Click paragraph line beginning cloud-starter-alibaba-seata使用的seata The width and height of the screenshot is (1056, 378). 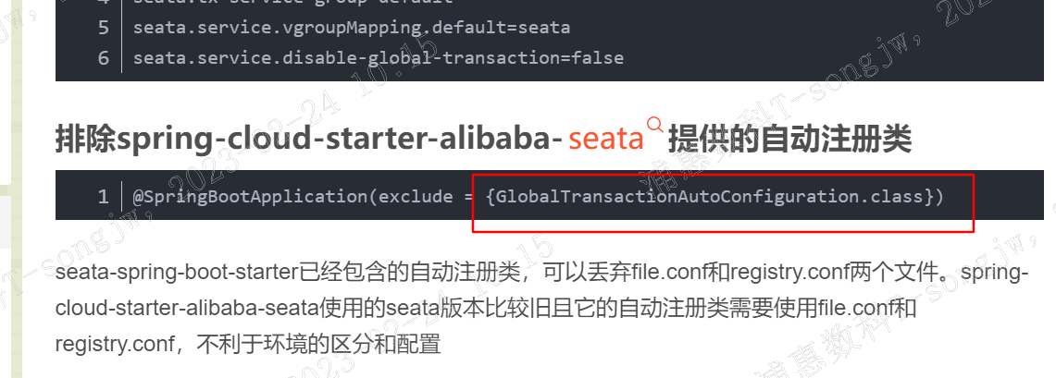pyautogui.click(x=486, y=309)
